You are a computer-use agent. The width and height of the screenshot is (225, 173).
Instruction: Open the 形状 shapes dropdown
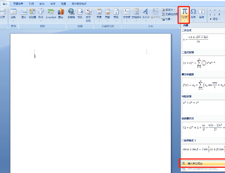[41, 14]
